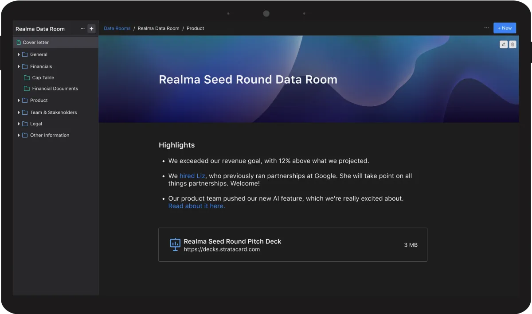532x314 pixels.
Task: Expand the Product folder in the sidebar
Action: 18,100
